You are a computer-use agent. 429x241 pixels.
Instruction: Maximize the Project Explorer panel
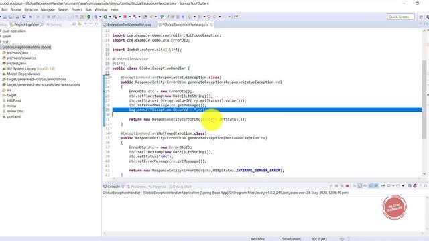(x=97, y=24)
